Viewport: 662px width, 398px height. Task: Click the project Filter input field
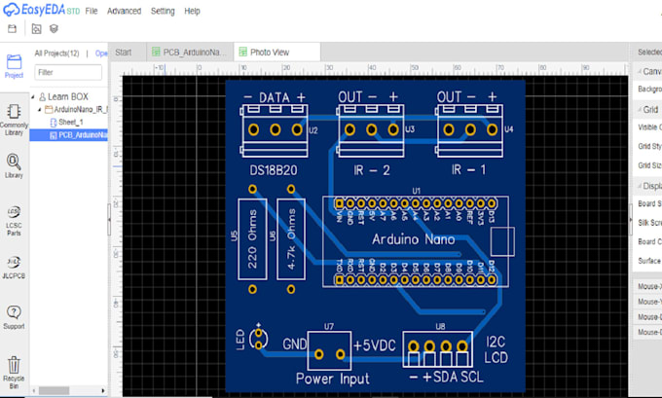pyautogui.click(x=68, y=72)
